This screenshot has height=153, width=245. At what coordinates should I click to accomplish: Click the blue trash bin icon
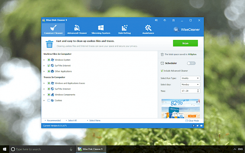pyautogui.click(x=50, y=44)
